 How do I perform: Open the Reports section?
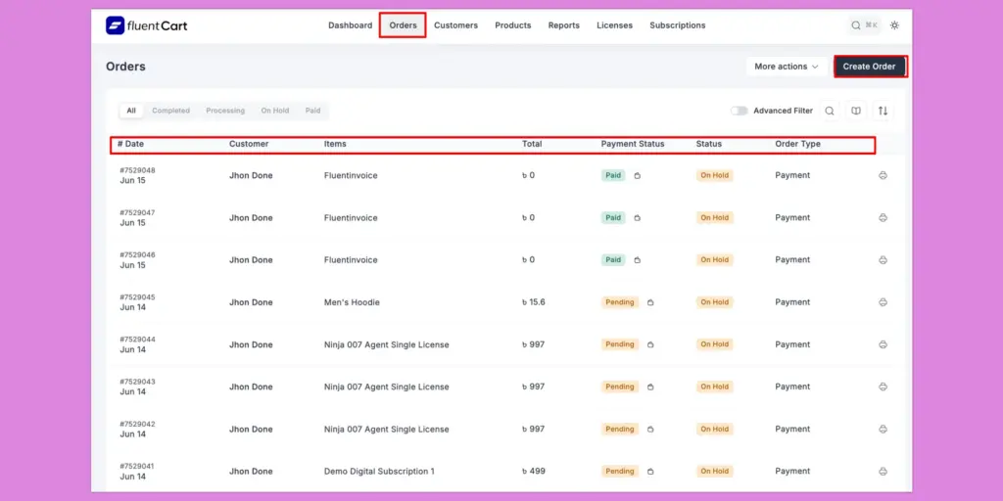point(563,25)
